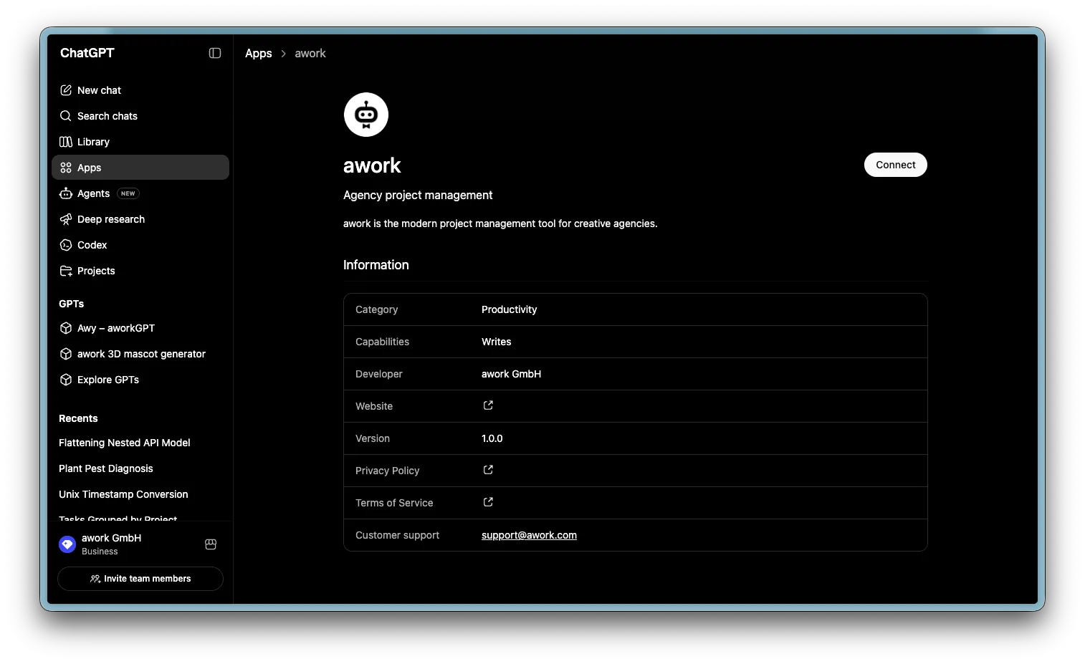Go to Library
1085x664 pixels.
(x=140, y=142)
